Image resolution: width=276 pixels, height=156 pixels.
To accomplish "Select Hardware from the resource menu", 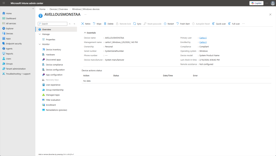I will pyautogui.click(x=50, y=55).
